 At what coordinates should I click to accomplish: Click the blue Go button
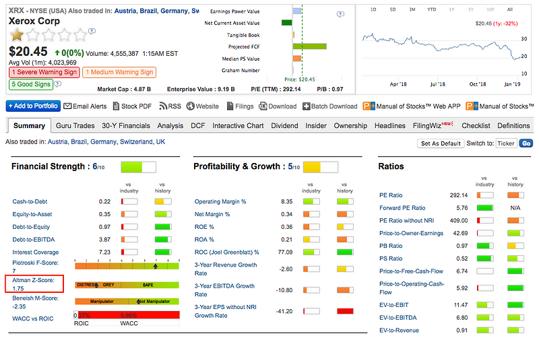coord(526,143)
